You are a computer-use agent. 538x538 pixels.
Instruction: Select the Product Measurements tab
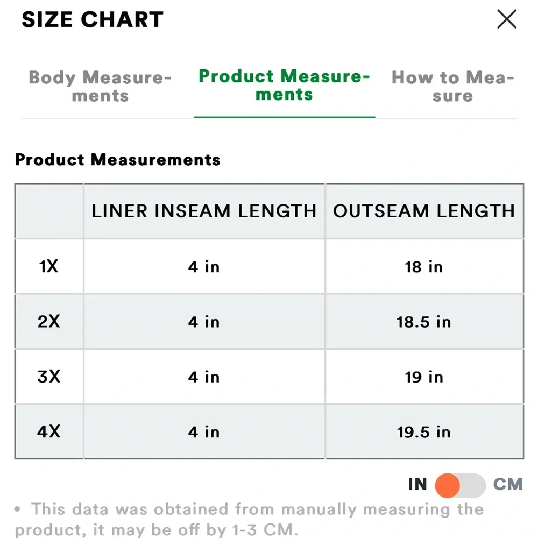(x=284, y=86)
